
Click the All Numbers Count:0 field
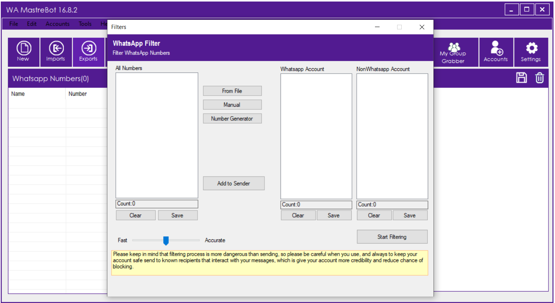point(157,204)
